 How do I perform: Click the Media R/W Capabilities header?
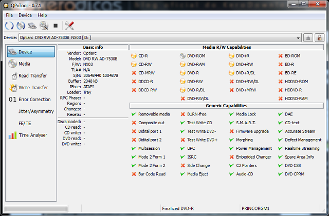pos(227,47)
